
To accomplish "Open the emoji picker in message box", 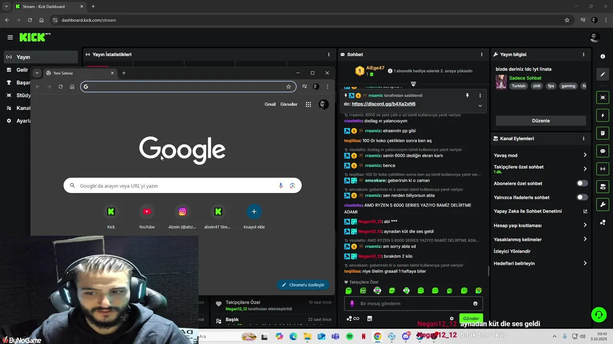I will [475, 303].
